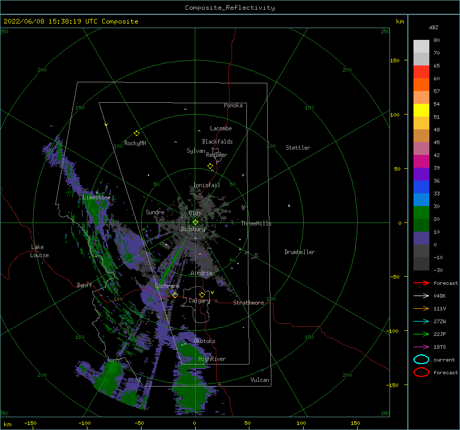Click the Innisfail city label
This screenshot has height=430, width=460.
pyautogui.click(x=206, y=185)
